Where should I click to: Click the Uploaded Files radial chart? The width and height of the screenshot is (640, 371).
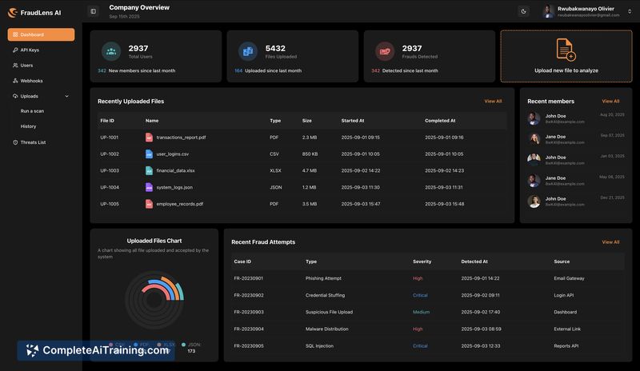tap(154, 301)
